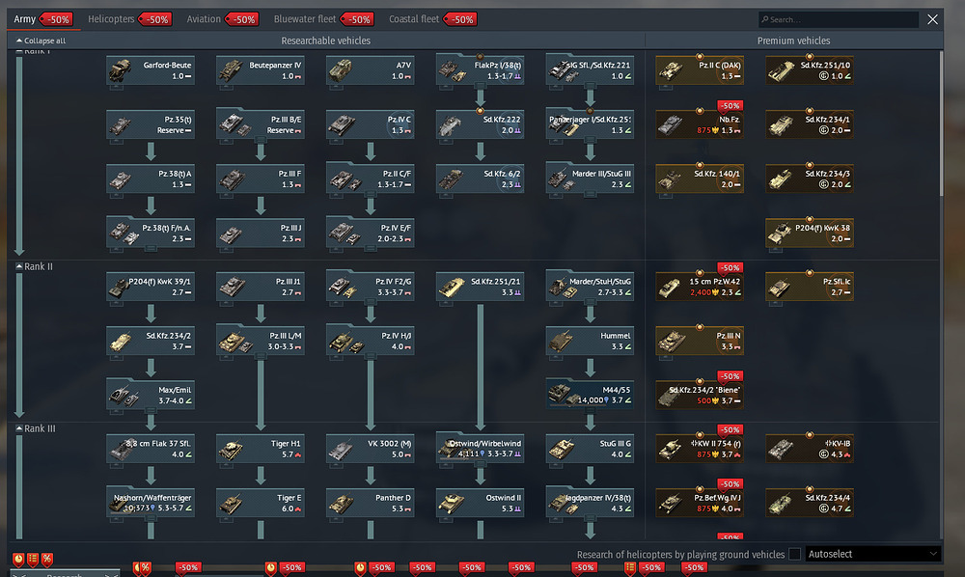Select the Pz.38(t) A tank icon
The width and height of the screenshot is (965, 577).
[120, 179]
